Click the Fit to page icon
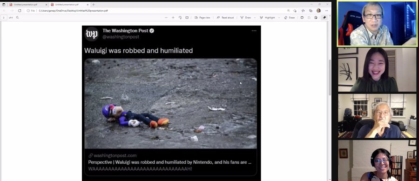 click(187, 18)
